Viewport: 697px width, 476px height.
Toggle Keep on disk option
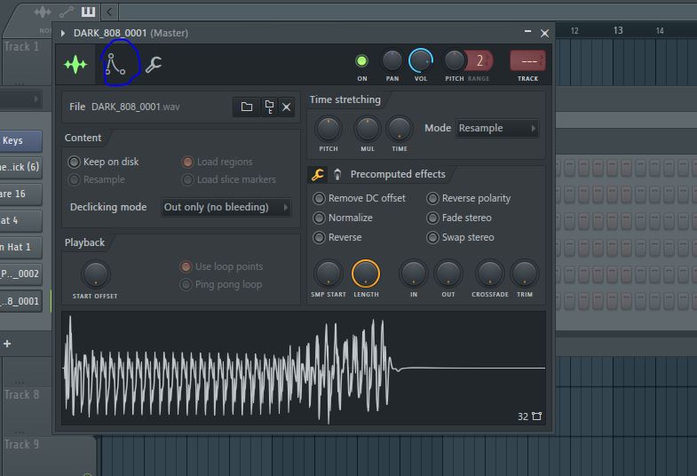pyautogui.click(x=75, y=162)
